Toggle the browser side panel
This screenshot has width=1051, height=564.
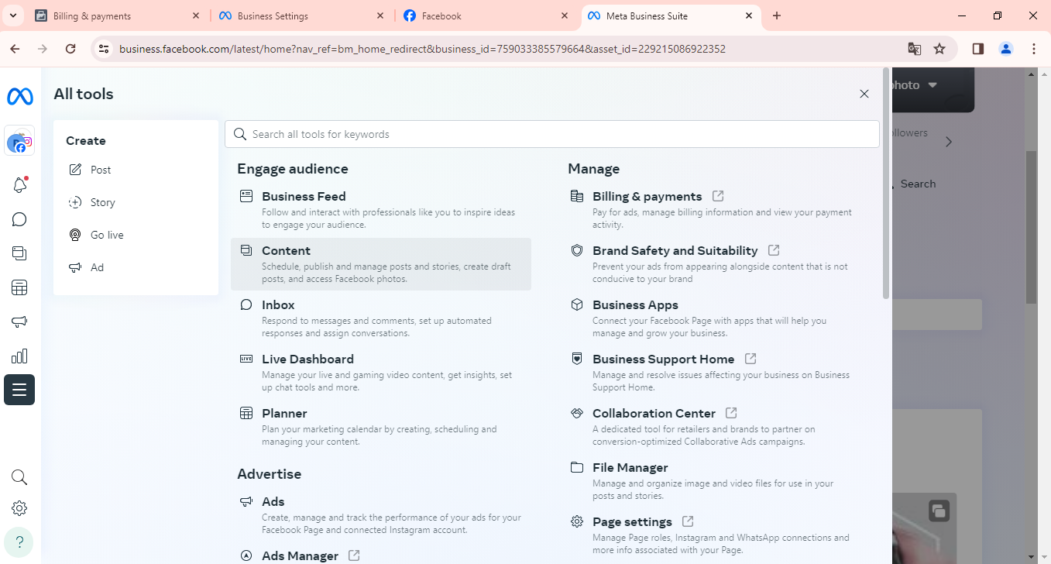pyautogui.click(x=978, y=49)
